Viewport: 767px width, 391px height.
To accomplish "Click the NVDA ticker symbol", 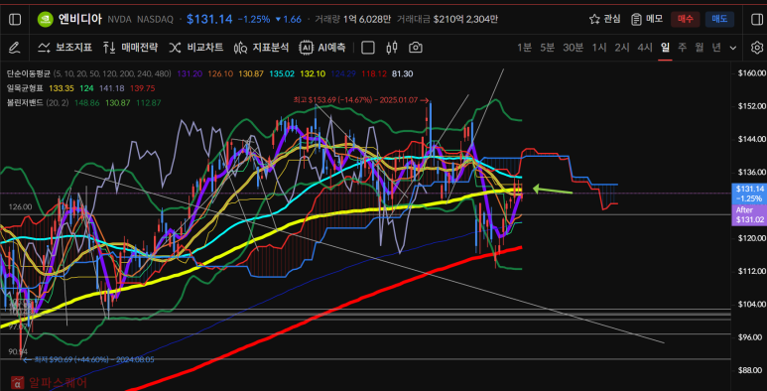I will tap(120, 19).
